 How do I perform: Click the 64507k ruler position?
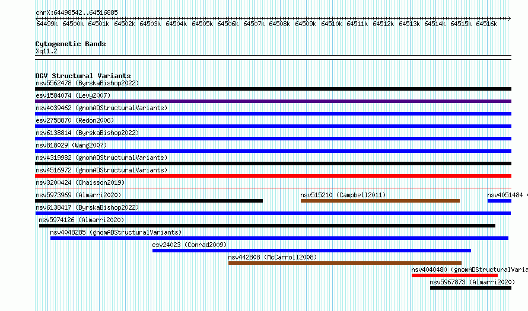tap(254, 24)
